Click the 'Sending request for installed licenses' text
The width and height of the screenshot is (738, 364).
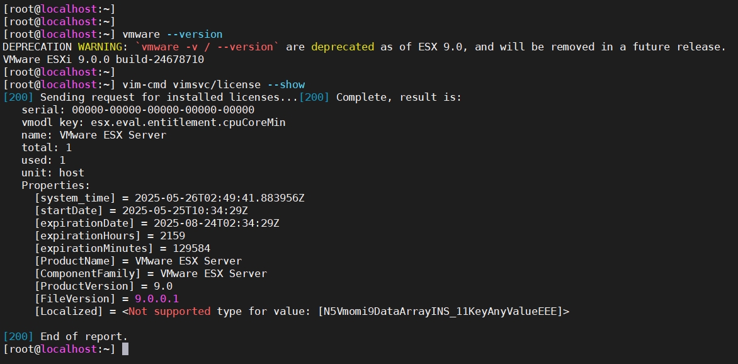pos(169,97)
